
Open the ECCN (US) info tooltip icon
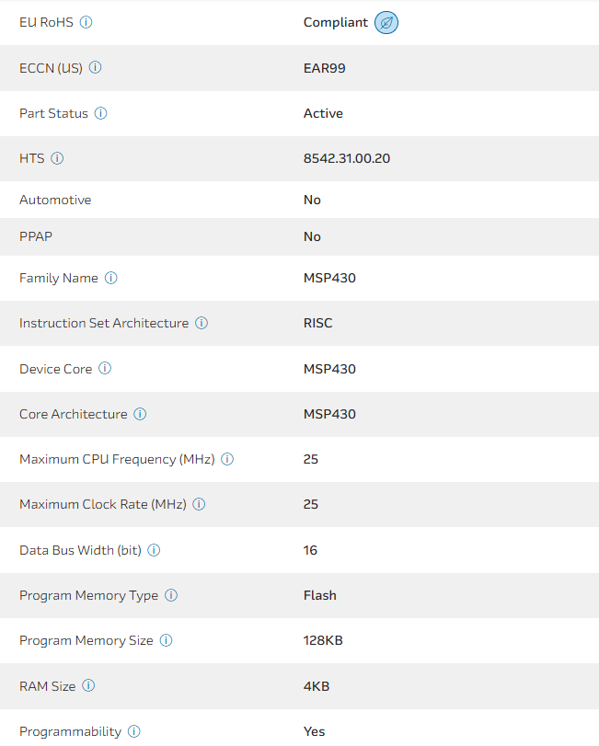96,67
